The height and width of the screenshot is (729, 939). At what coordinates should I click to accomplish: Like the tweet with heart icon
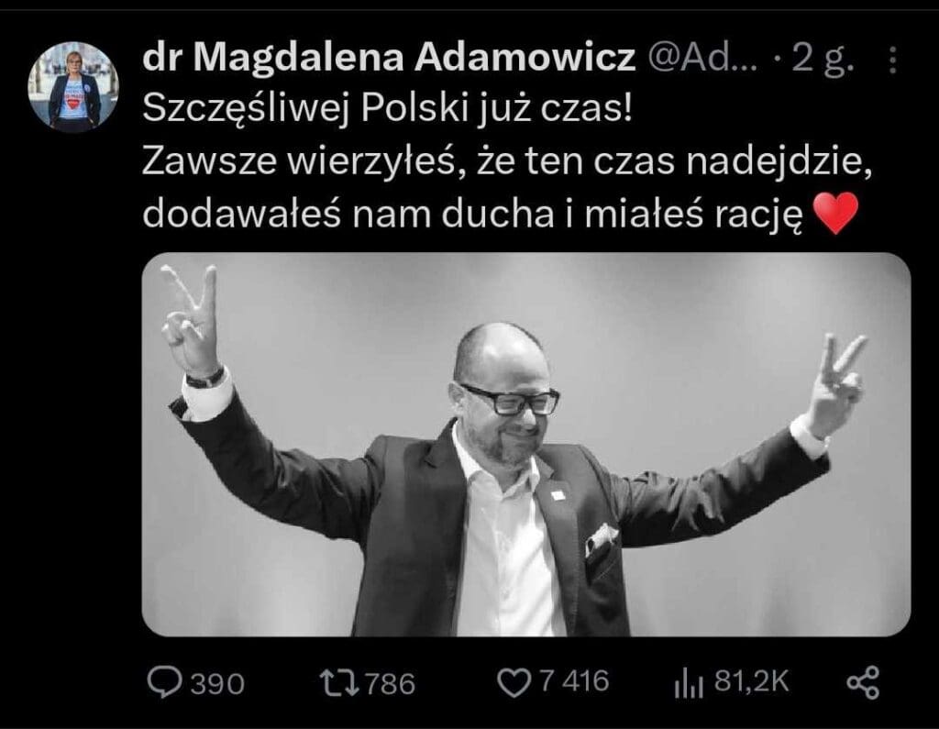pos(514,683)
